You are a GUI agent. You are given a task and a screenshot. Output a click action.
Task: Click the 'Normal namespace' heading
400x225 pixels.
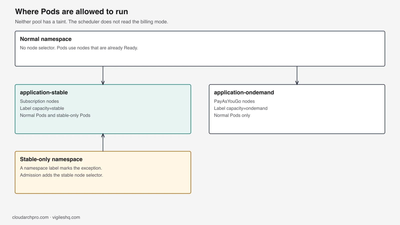pos(46,39)
